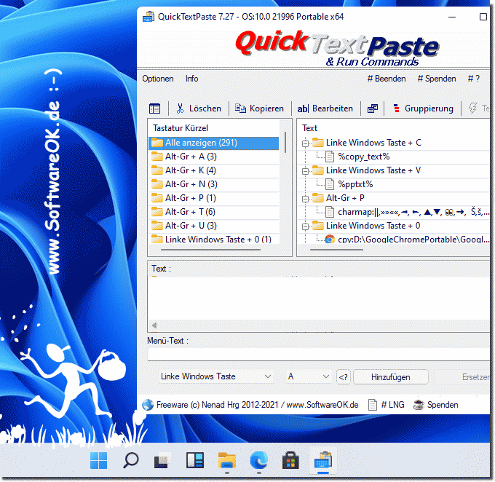495x482 pixels.
Task: Open Widgets from the taskbar
Action: pyautogui.click(x=195, y=461)
